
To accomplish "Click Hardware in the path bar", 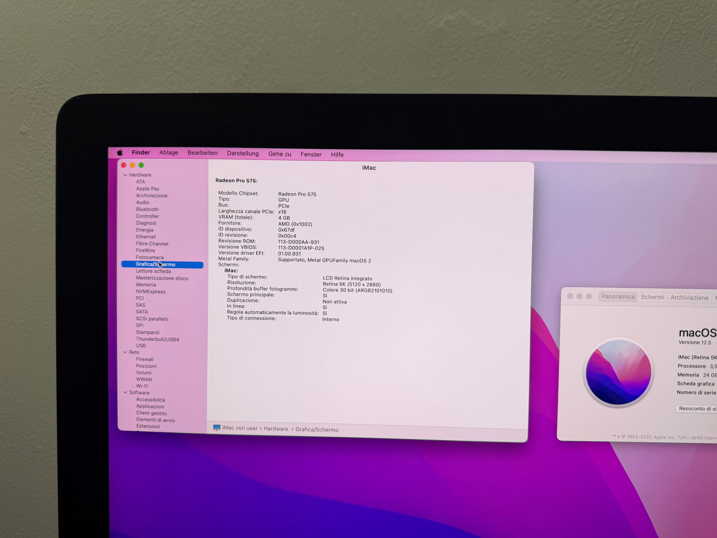I will point(276,429).
